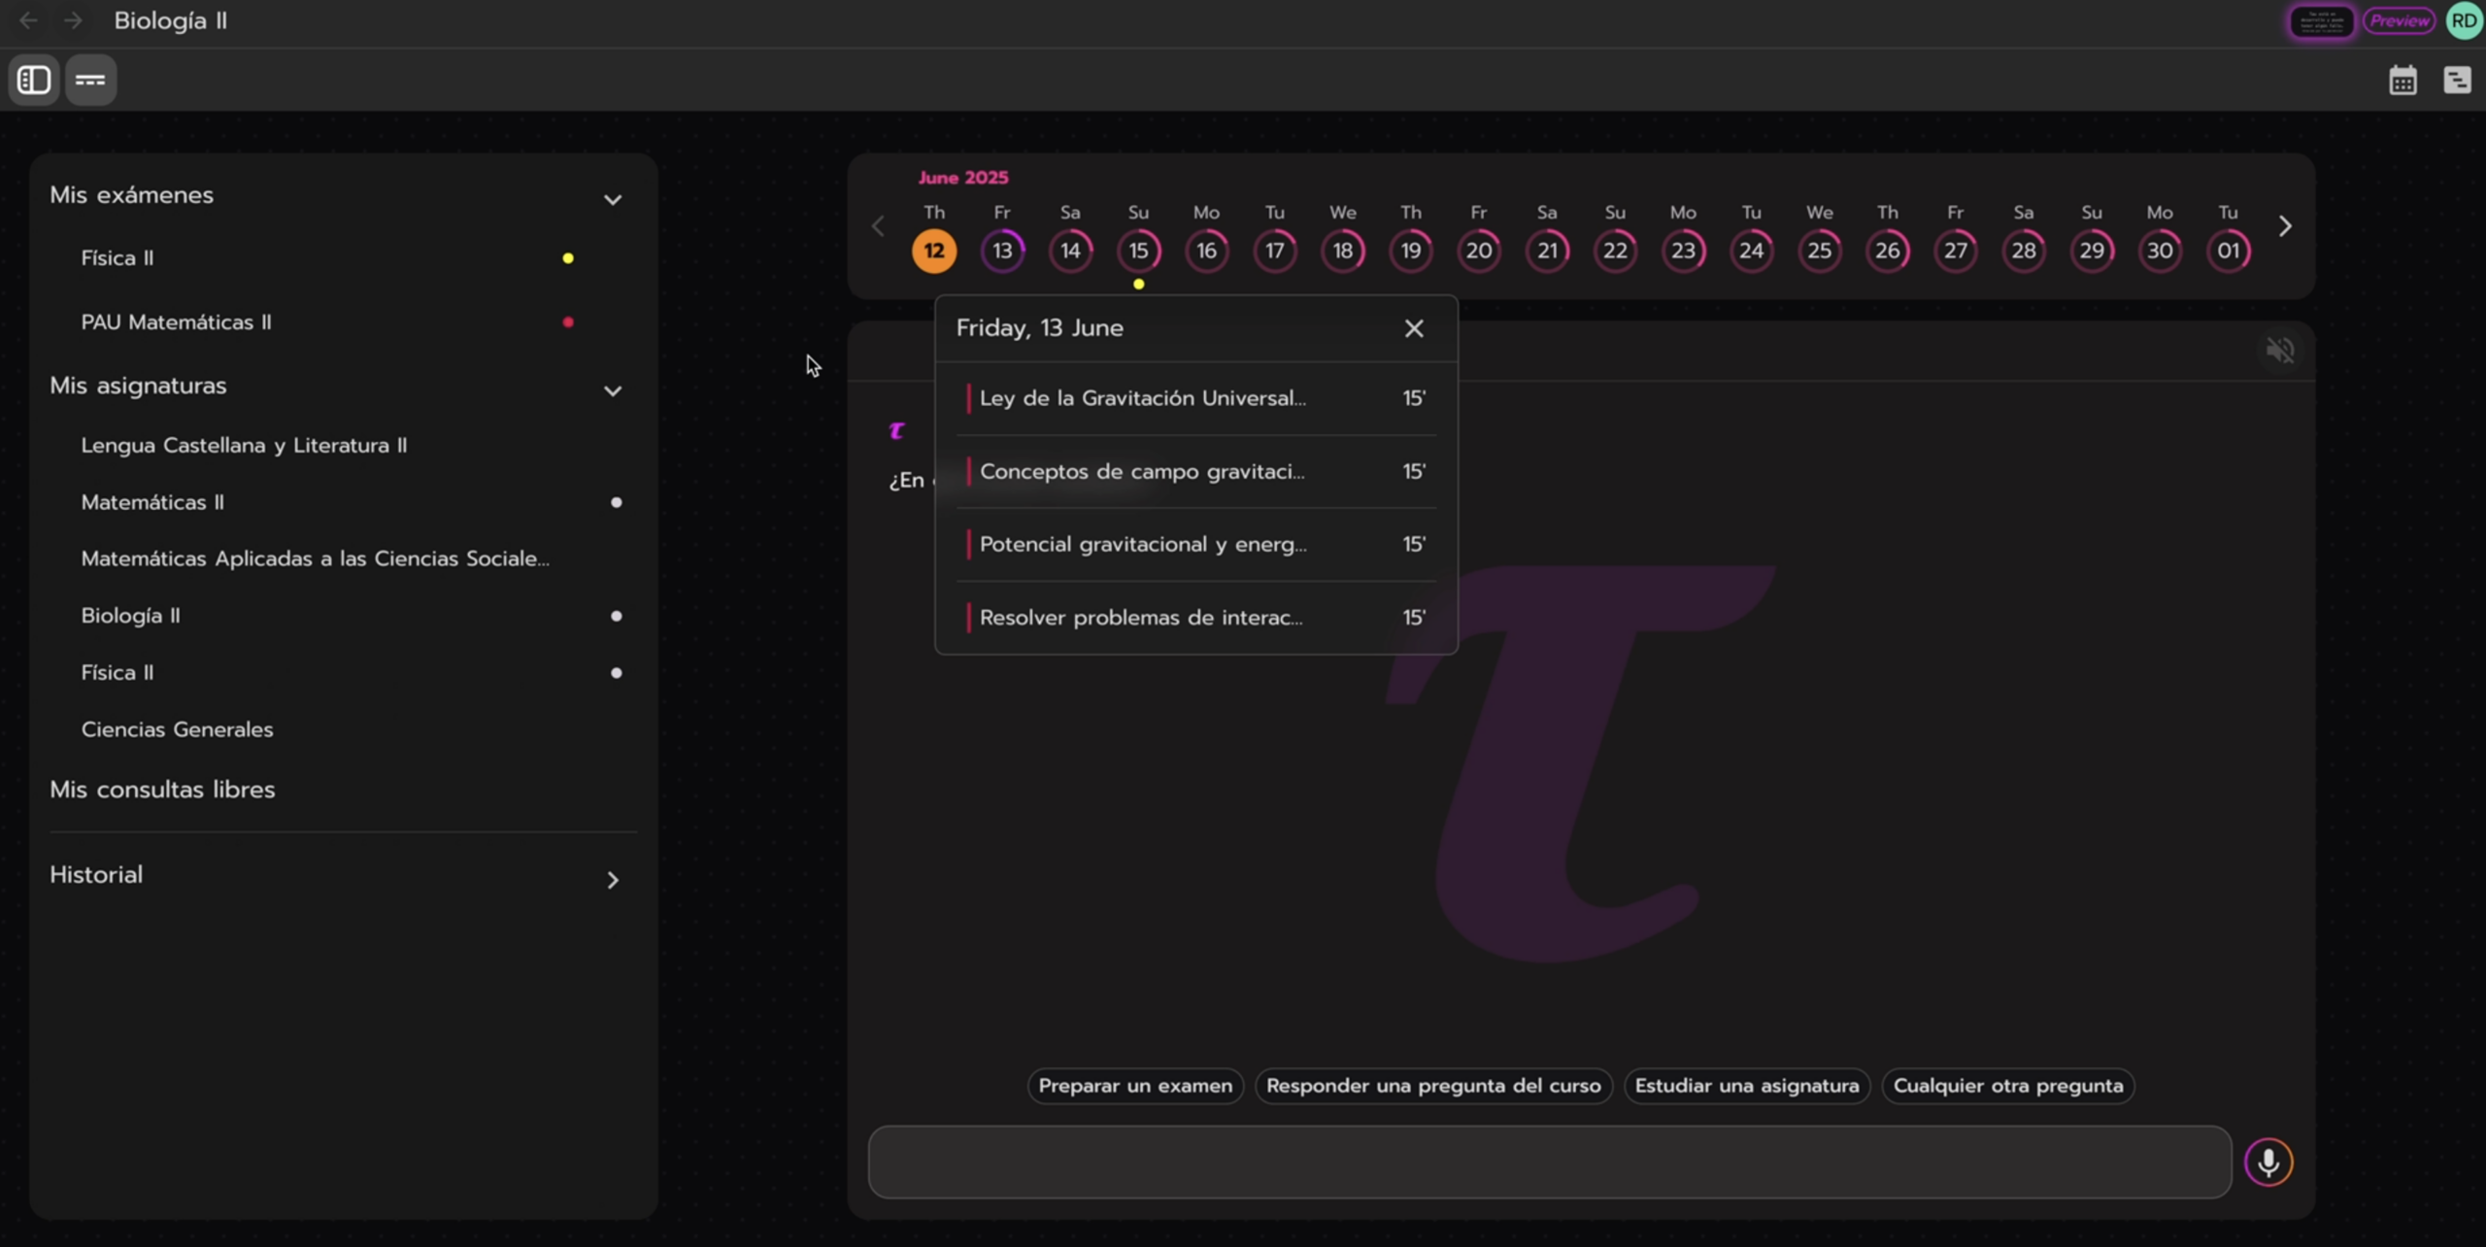
Task: Collapse the Mis exámenes section
Action: tap(612, 199)
